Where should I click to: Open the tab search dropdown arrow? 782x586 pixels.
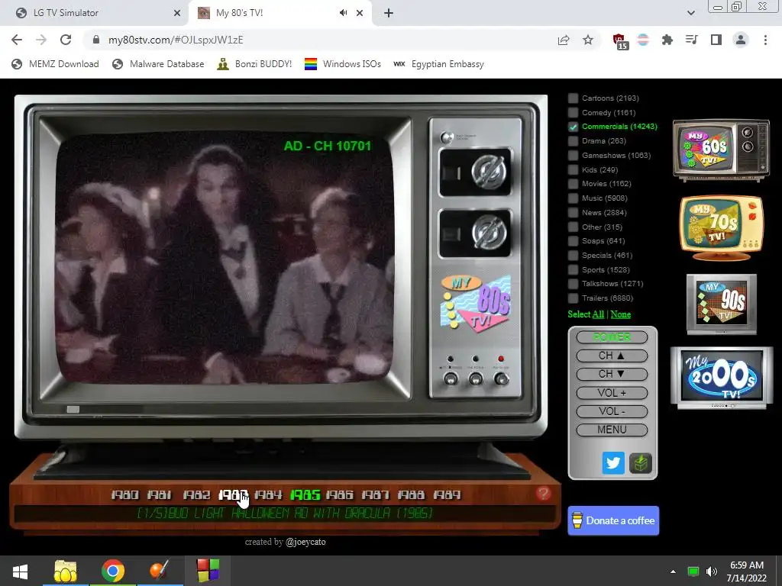pos(690,13)
